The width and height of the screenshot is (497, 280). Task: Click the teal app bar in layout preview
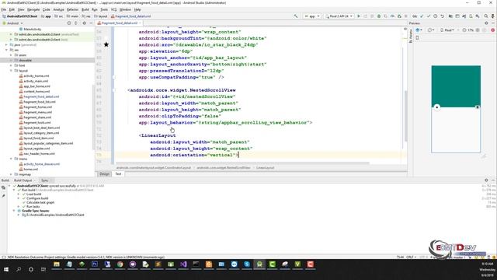point(456,86)
